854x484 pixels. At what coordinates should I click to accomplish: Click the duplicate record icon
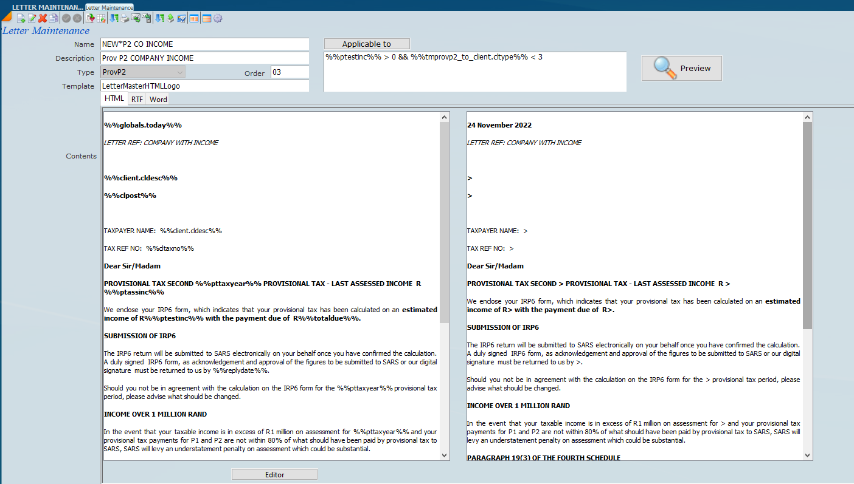54,18
